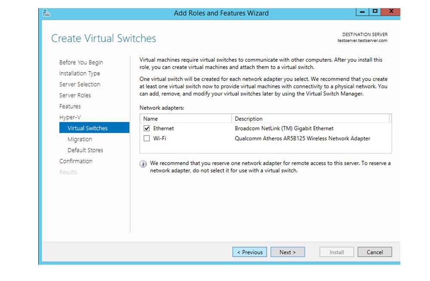430x281 pixels.
Task: Click the Description column header
Action: coord(310,118)
